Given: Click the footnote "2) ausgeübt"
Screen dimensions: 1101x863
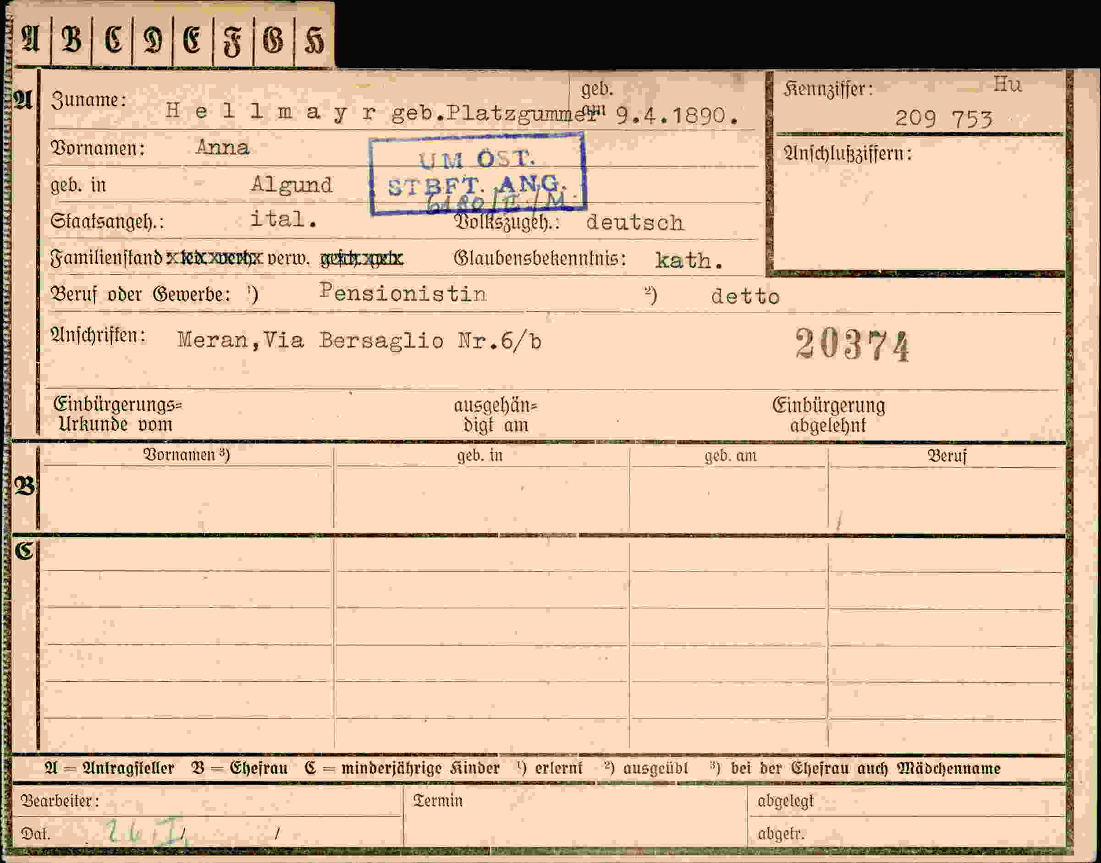Looking at the screenshot, I should [x=646, y=768].
